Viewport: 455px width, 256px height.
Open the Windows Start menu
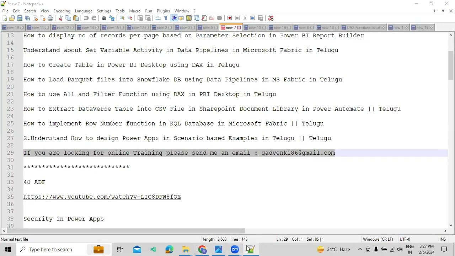[x=8, y=250]
